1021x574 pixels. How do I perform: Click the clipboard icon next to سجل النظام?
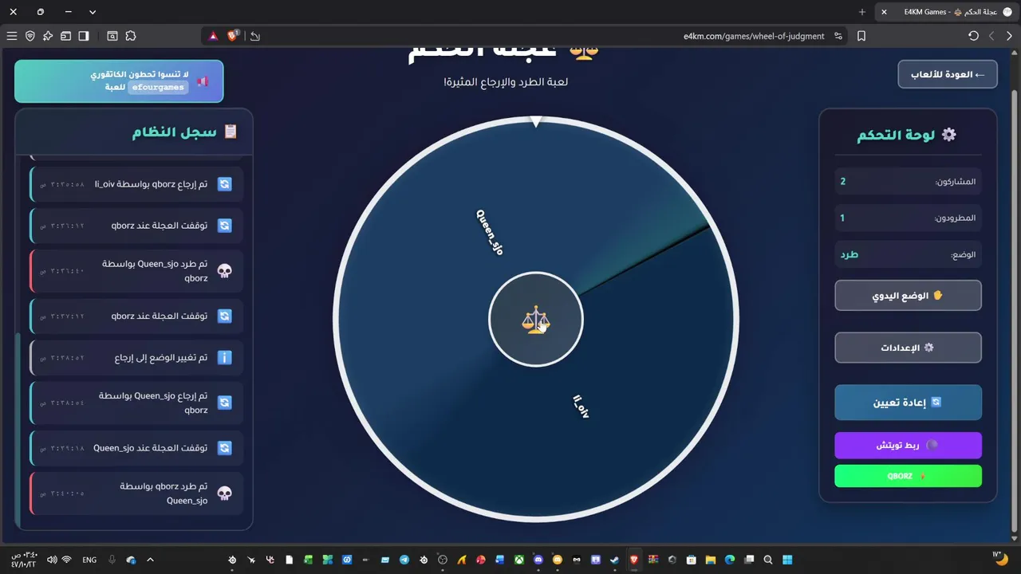point(231,132)
